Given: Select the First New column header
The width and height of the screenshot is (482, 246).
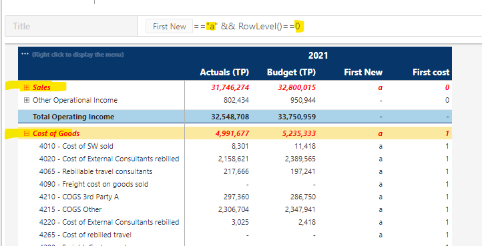Looking at the screenshot, I should (x=363, y=73).
